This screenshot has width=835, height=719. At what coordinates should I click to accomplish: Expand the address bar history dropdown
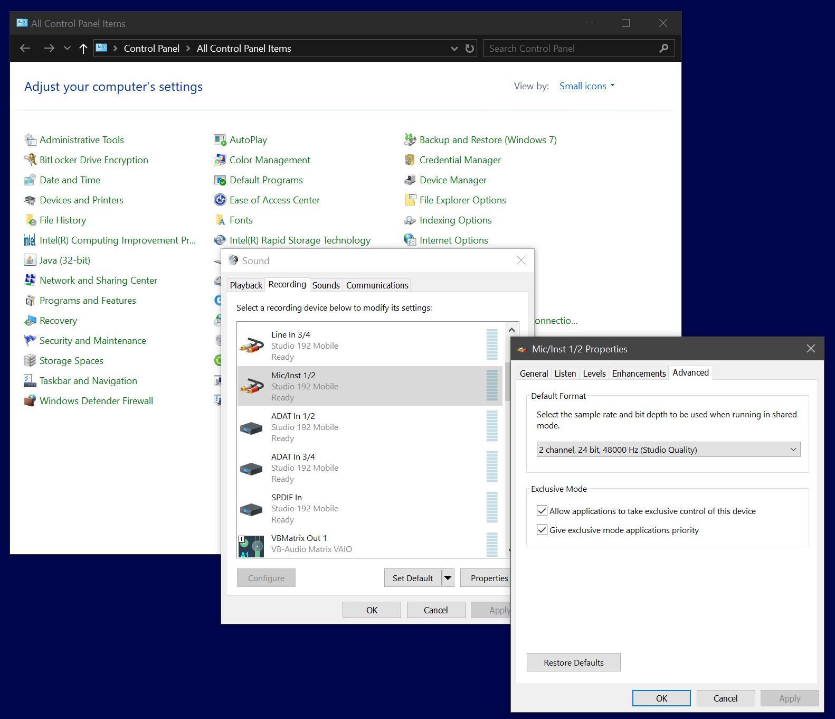[454, 49]
